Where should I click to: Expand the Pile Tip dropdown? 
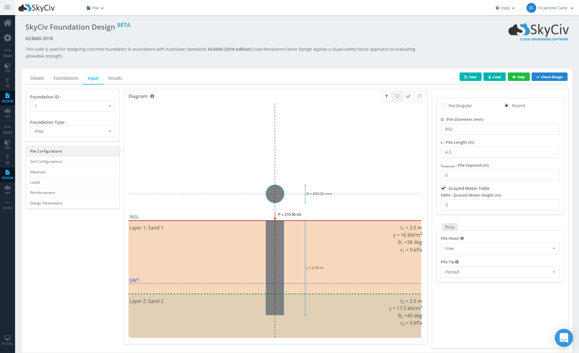tap(500, 272)
